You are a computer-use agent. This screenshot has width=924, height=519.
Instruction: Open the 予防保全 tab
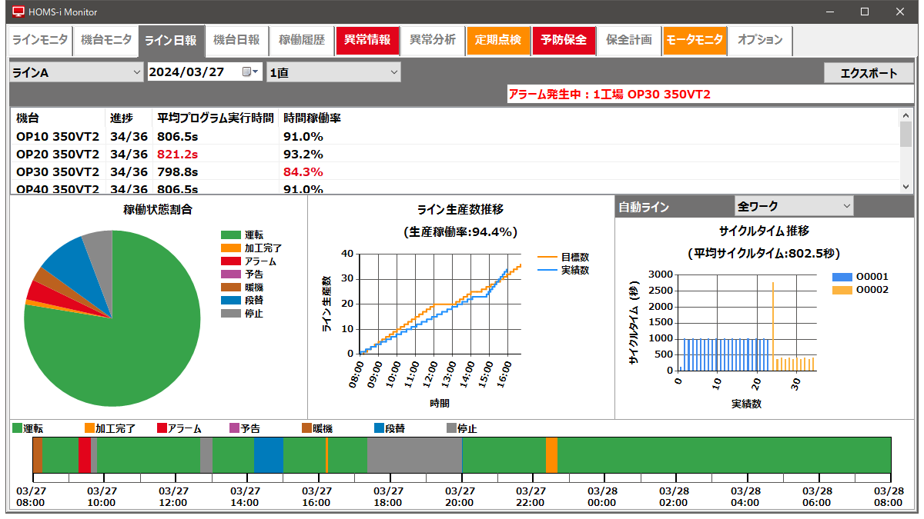[564, 40]
